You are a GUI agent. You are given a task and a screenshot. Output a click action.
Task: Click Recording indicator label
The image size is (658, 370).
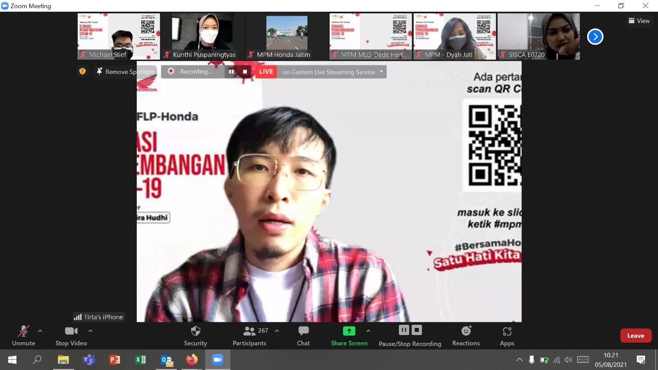[x=196, y=72]
